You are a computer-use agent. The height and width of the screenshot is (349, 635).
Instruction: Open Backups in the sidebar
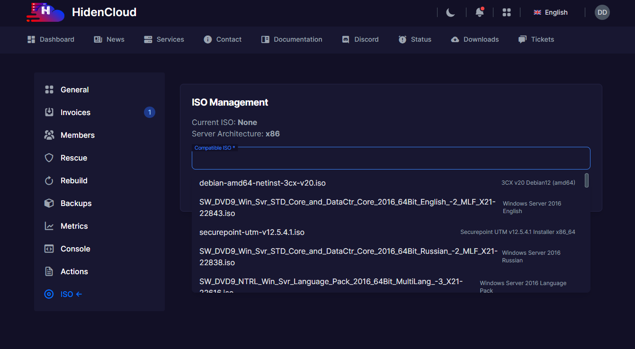[76, 203]
